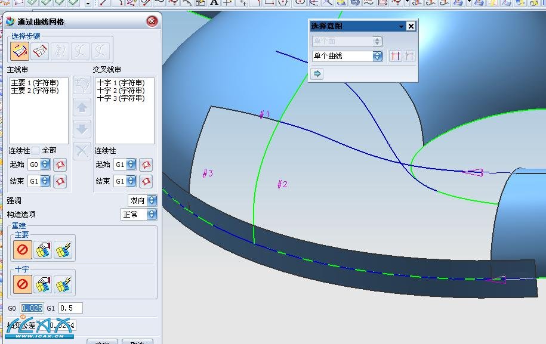Click the G1 tolerance input field
Viewport: 546px width, 344px height.
70,308
